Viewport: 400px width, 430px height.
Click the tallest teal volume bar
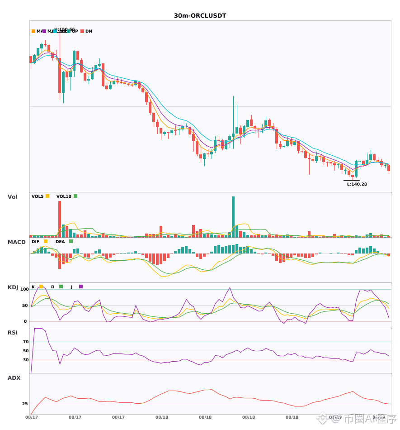233,217
